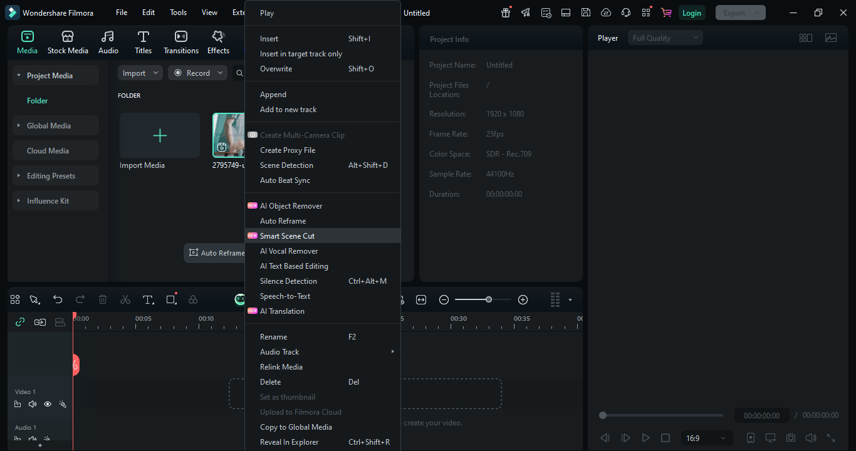
Task: Click the color circles icon in timeline toolbar
Action: [193, 300]
